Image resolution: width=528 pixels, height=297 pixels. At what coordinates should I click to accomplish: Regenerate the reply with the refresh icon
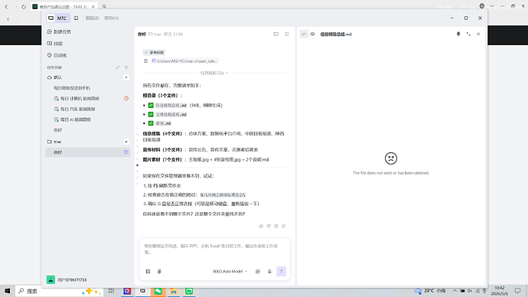coord(284,226)
